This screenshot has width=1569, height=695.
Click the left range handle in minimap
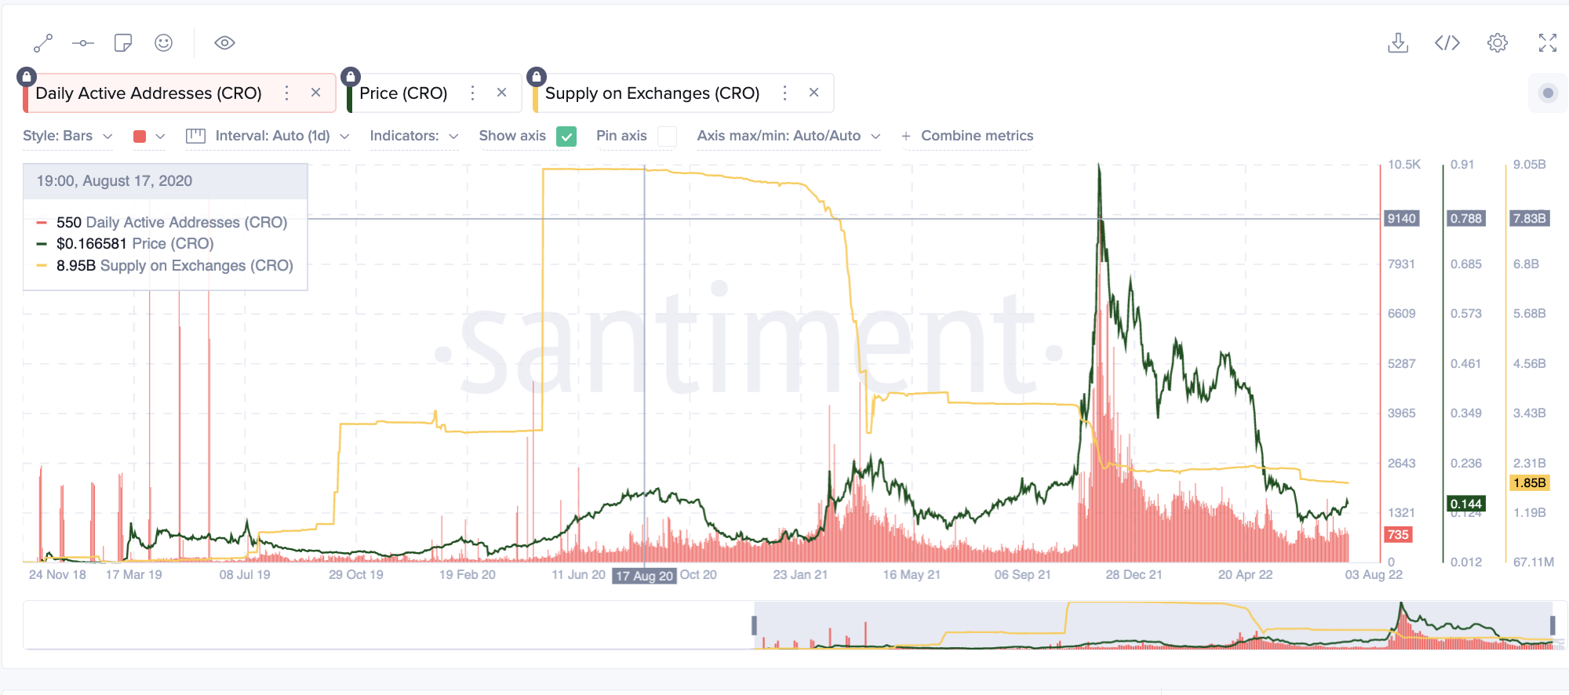754,625
